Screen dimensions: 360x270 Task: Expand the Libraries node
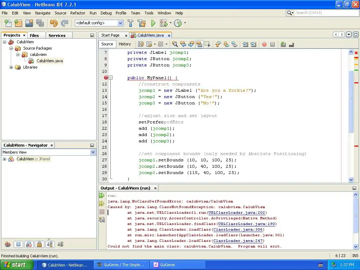pos(11,67)
